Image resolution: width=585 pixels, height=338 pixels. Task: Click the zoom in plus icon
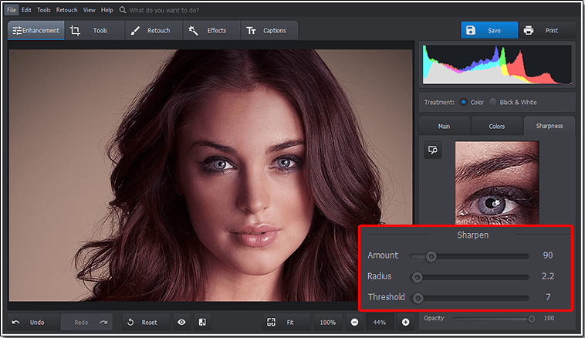[x=405, y=322]
